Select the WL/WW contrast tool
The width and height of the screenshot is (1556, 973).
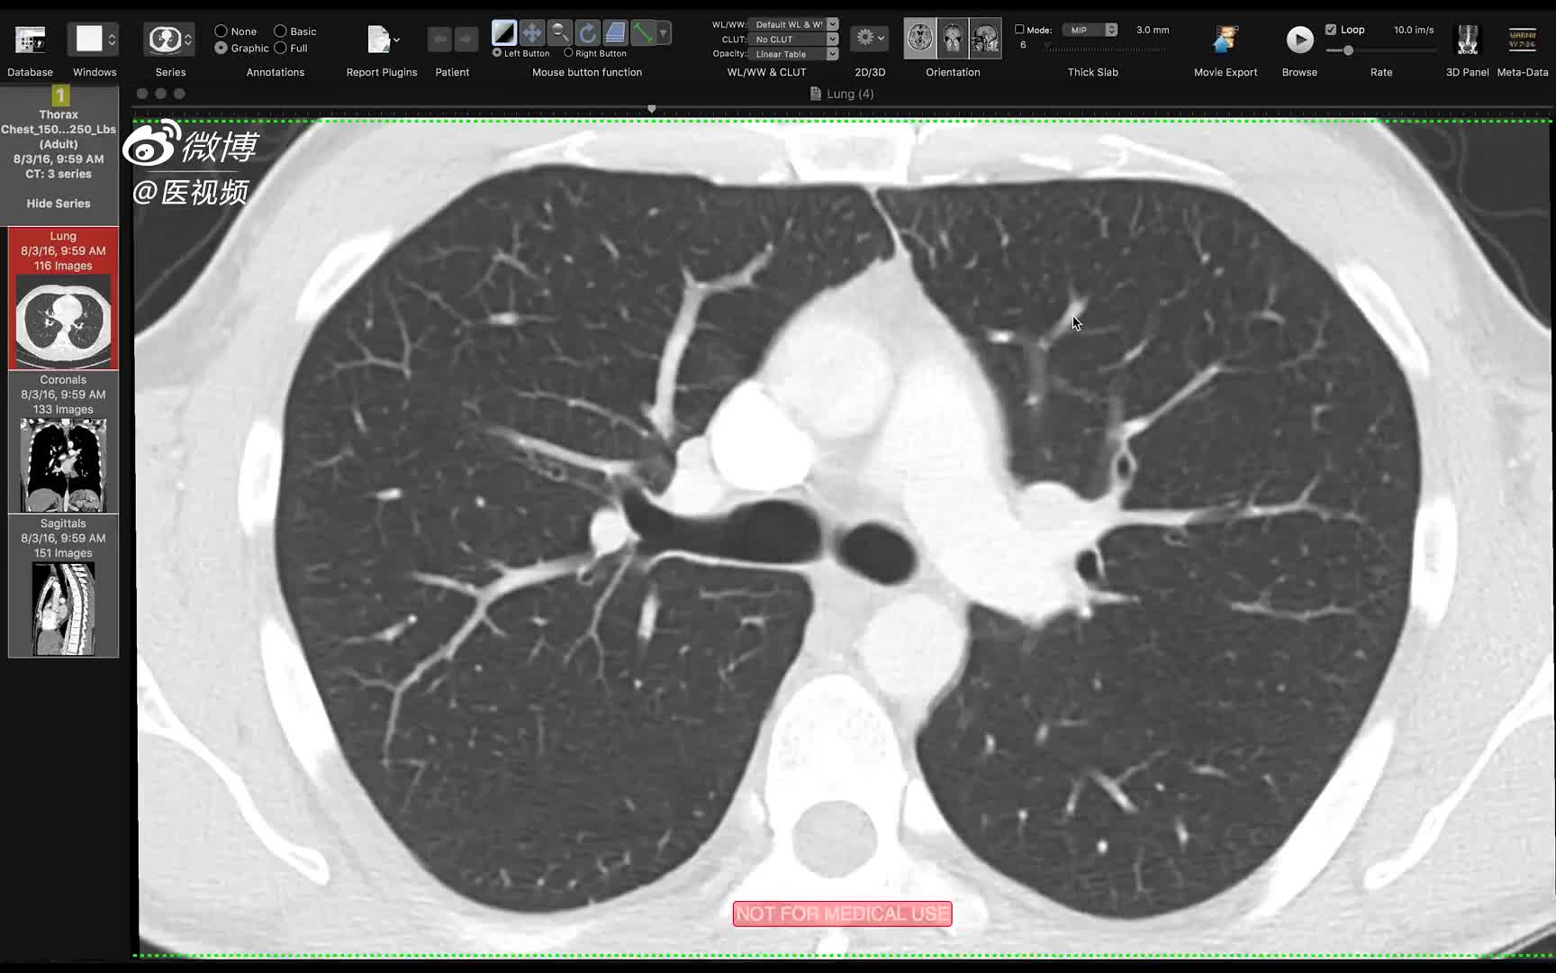[504, 33]
